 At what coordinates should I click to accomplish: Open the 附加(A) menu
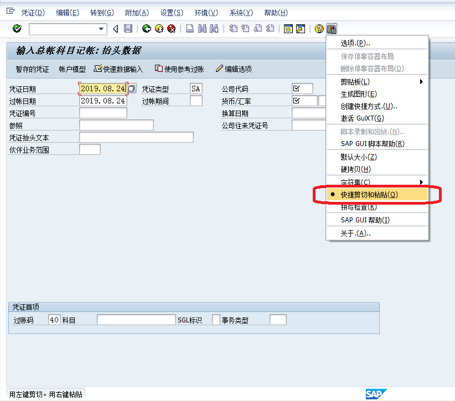pyautogui.click(x=137, y=13)
